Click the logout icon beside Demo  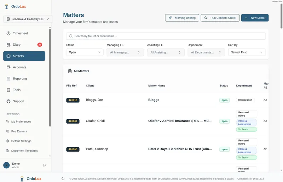[x=45, y=165]
